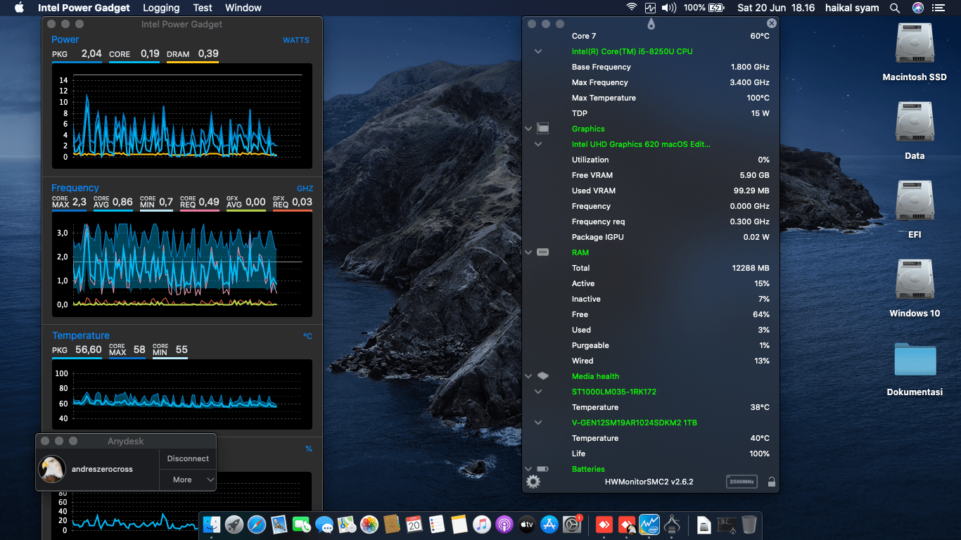Collapse the Intel Core i5-8250U CPU group
The width and height of the screenshot is (961, 540).
tap(538, 51)
